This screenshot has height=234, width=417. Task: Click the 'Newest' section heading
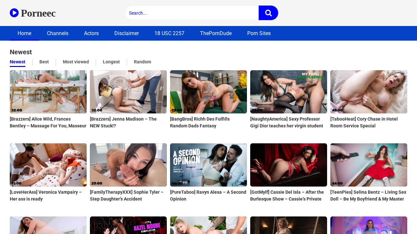pyautogui.click(x=21, y=52)
